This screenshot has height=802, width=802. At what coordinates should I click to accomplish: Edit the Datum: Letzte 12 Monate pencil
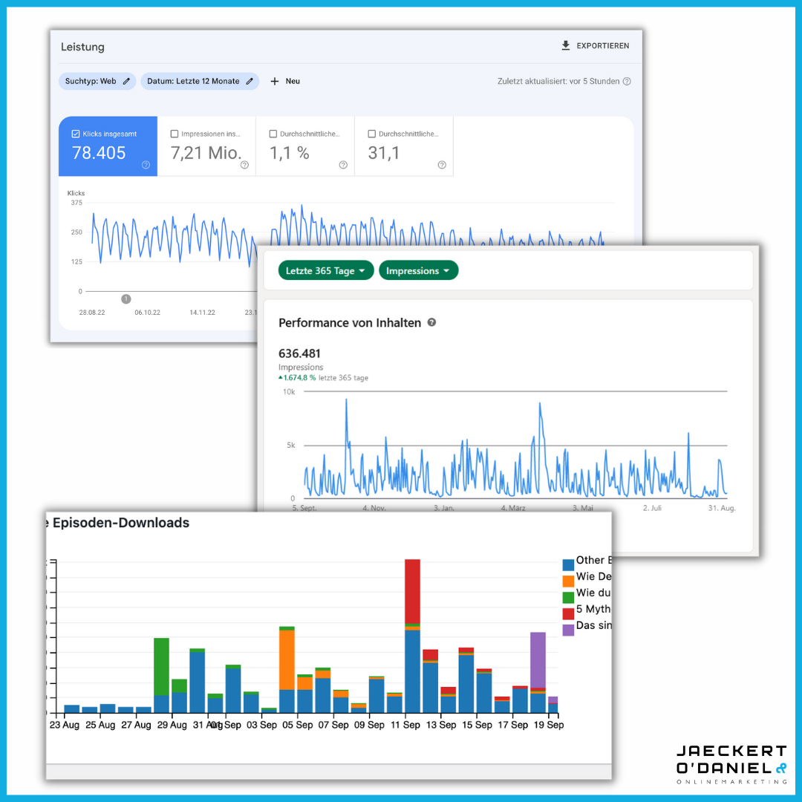point(250,81)
